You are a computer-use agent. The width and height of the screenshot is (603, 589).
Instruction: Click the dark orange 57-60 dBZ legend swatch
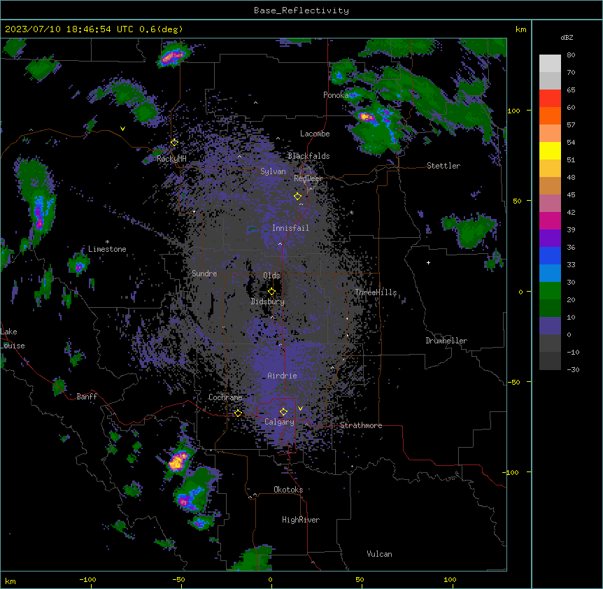pos(550,115)
